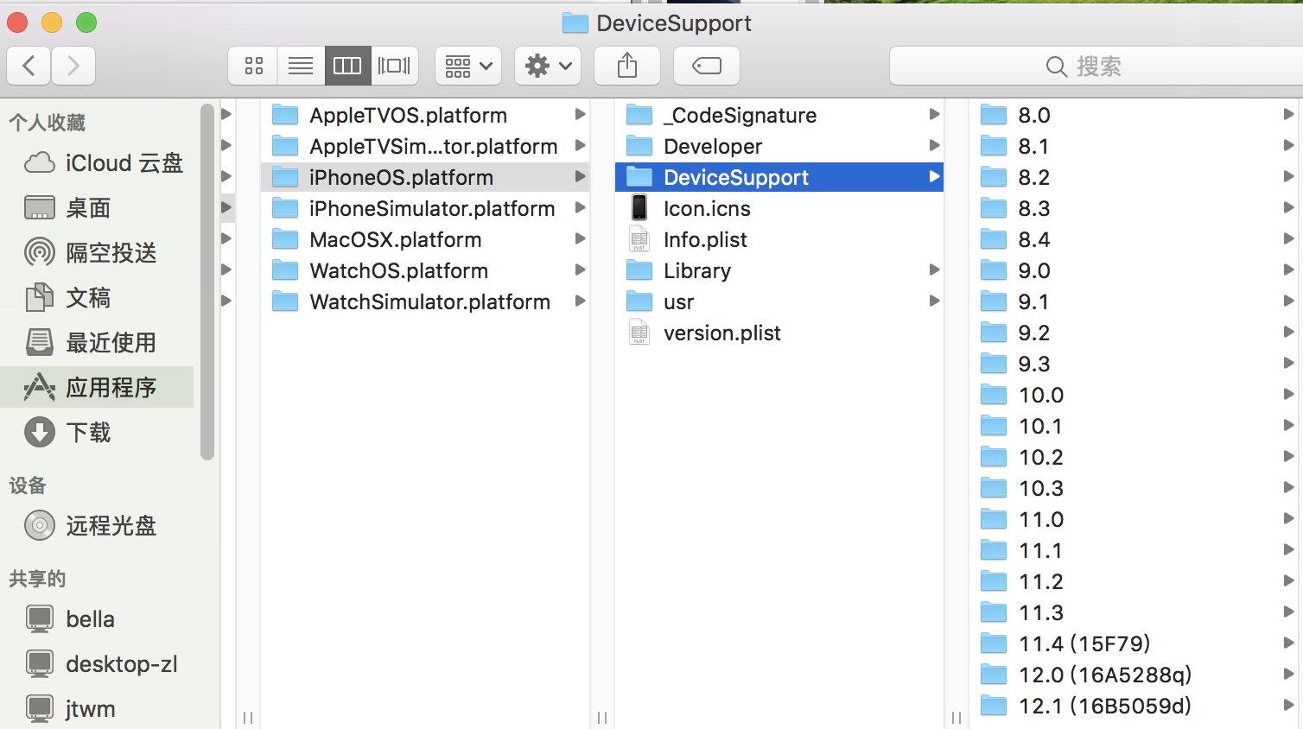Viewport: 1303px width, 729px height.
Task: Open the gear action menu
Action: [x=548, y=66]
